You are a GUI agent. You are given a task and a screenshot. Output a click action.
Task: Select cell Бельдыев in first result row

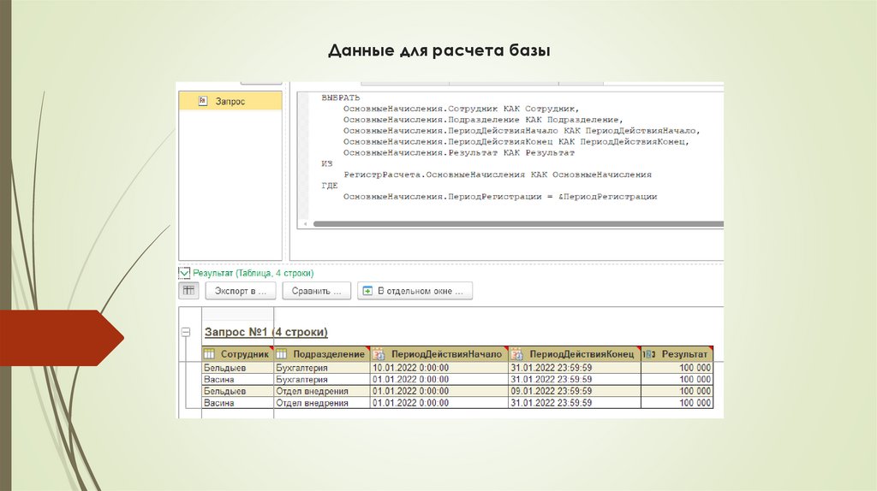[224, 368]
